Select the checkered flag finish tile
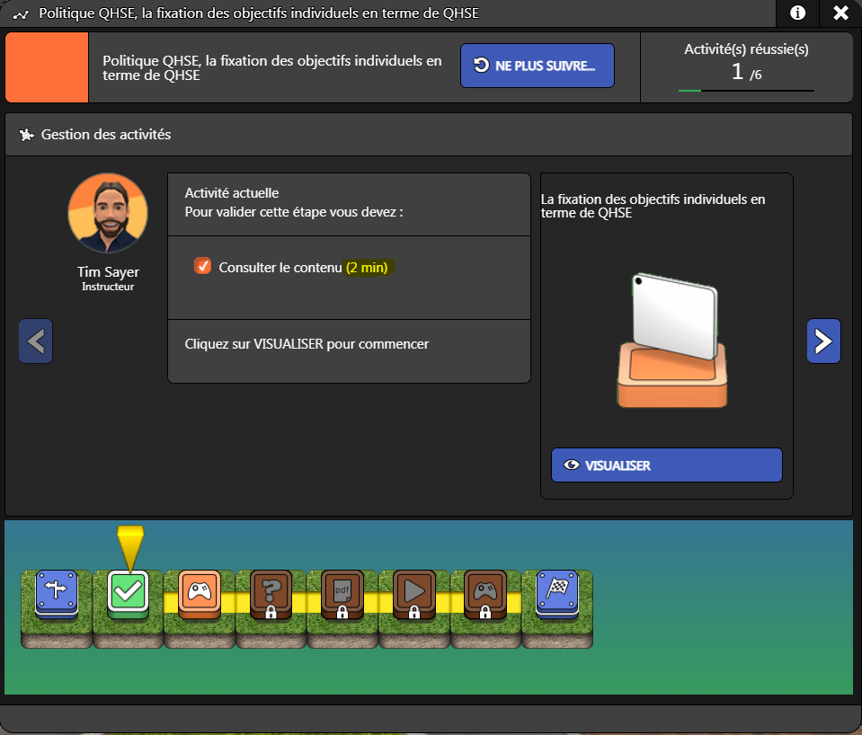The width and height of the screenshot is (862, 735). [557, 594]
